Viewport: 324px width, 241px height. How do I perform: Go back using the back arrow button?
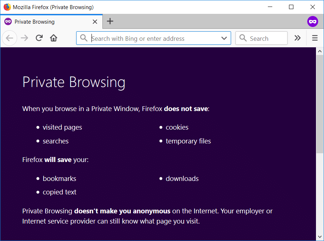click(x=9, y=38)
